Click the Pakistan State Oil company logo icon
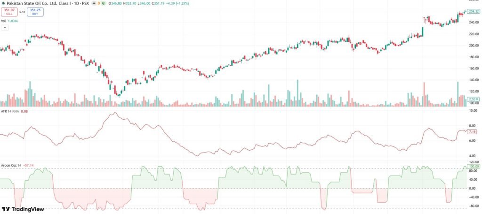The height and width of the screenshot is (214, 482). 3,3
